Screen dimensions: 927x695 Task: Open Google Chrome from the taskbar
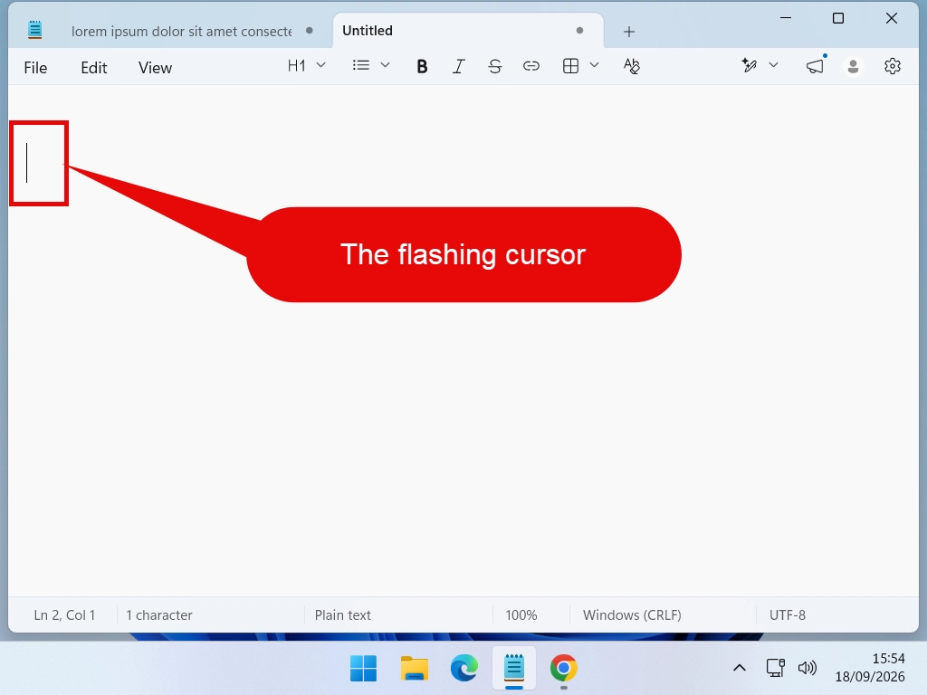pyautogui.click(x=564, y=669)
